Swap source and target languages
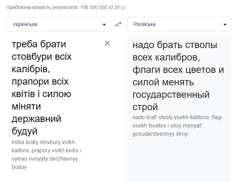 (119, 24)
